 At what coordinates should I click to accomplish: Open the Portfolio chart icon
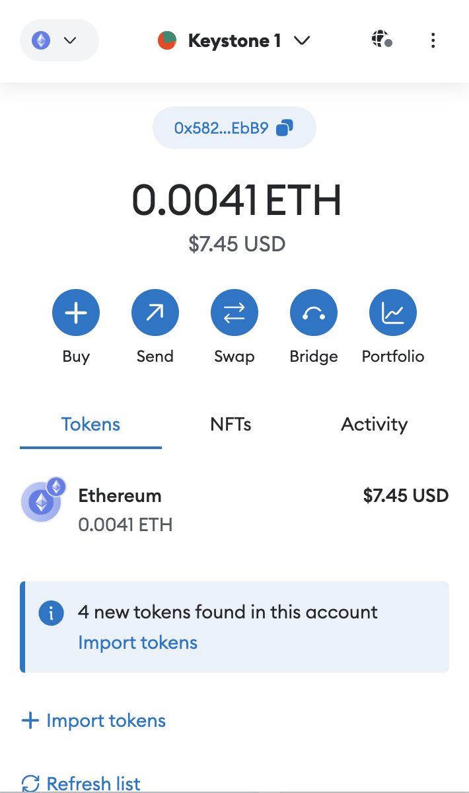click(393, 313)
